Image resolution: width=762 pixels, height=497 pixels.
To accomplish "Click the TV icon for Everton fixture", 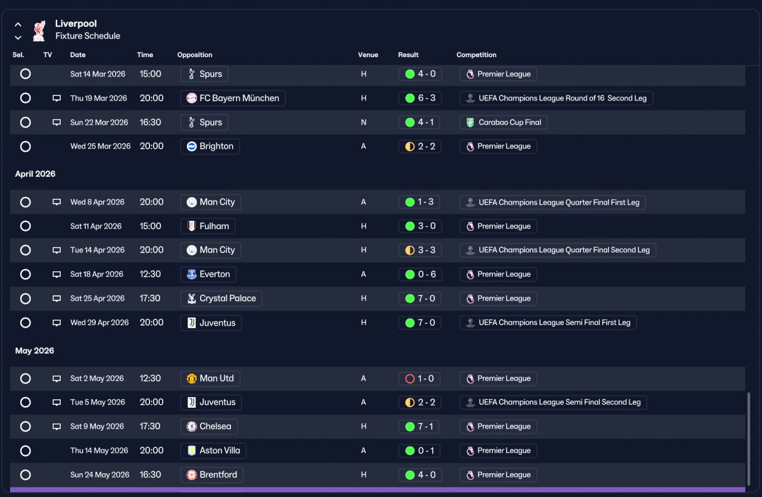I will coord(57,274).
